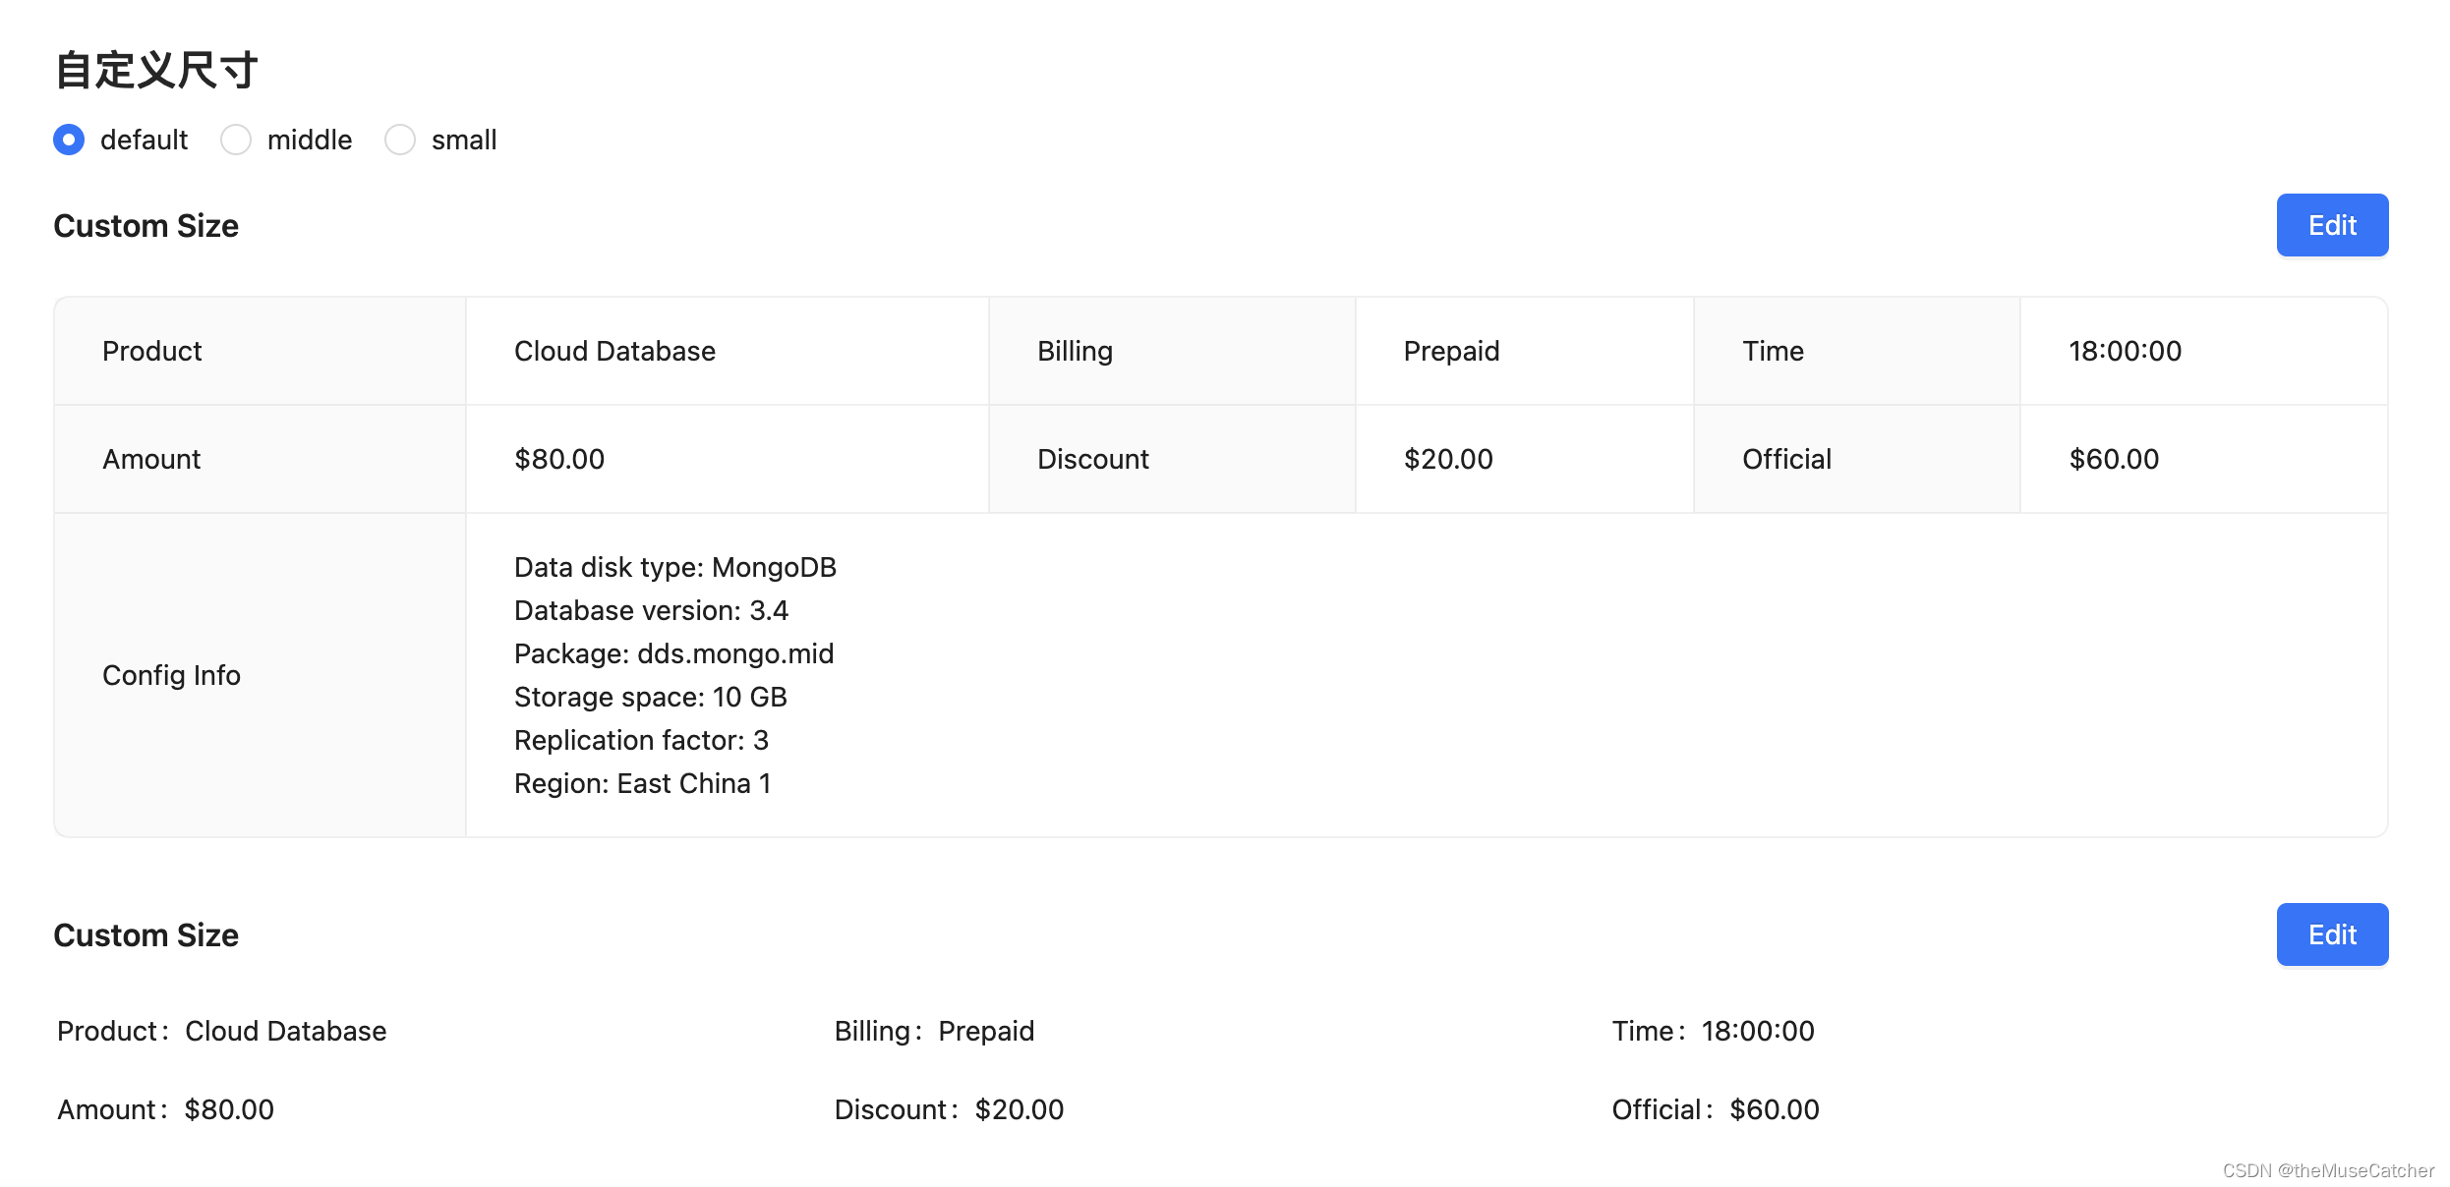Click 'Database version: 3.4' line
The image size is (2450, 1187).
click(x=651, y=610)
